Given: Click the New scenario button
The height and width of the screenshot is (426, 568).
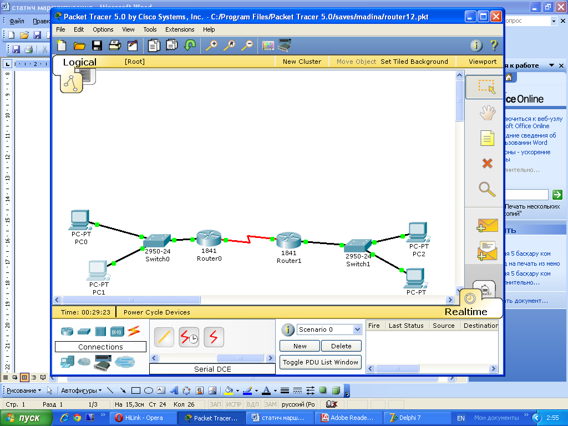Looking at the screenshot, I should [300, 346].
